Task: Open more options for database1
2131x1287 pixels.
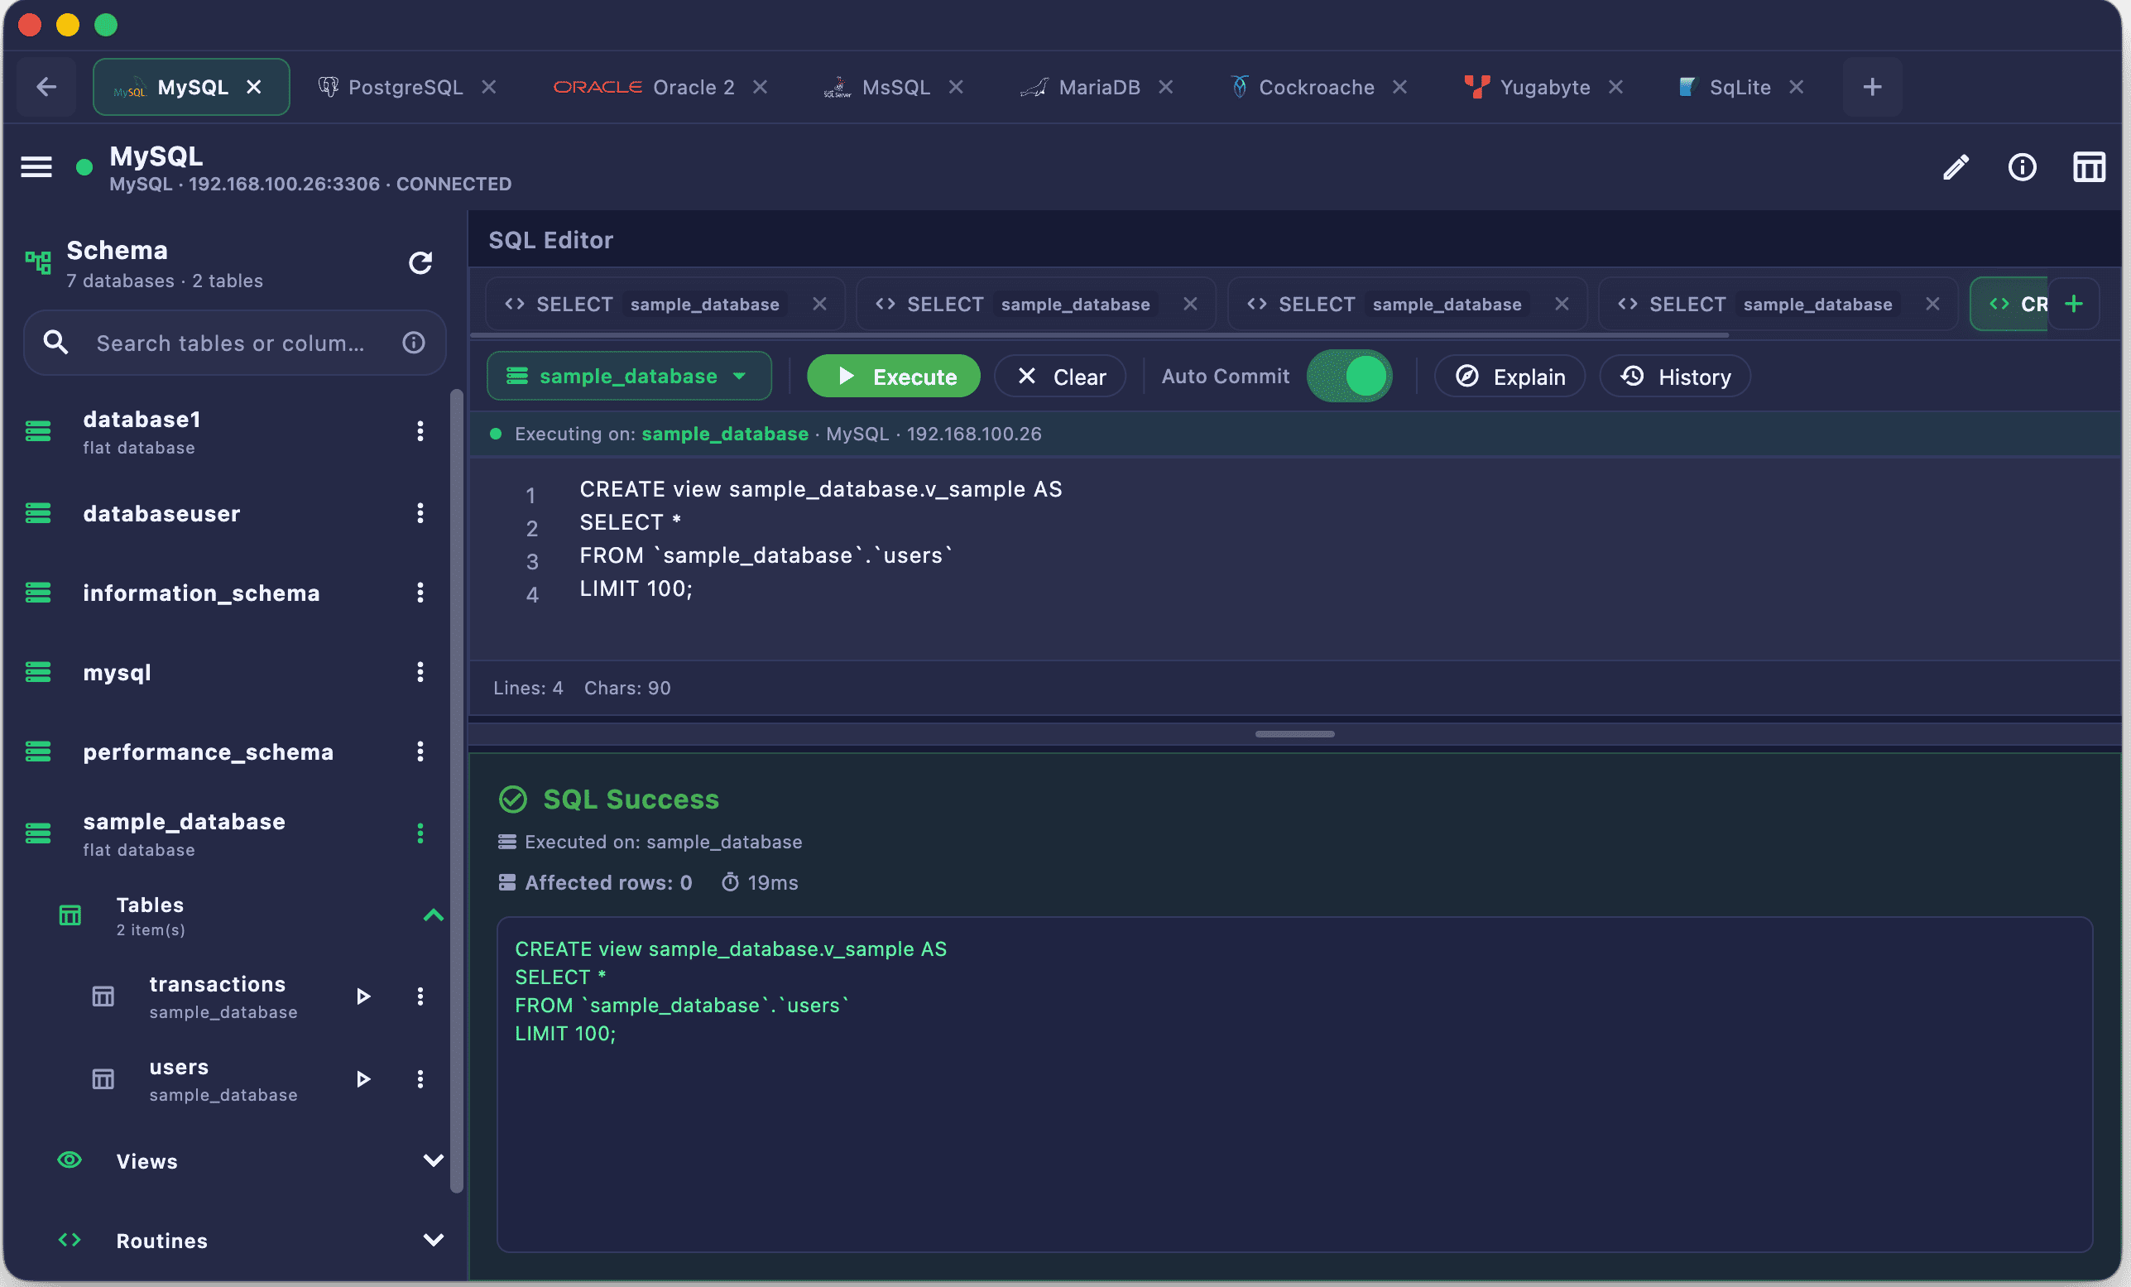Action: tap(420, 430)
